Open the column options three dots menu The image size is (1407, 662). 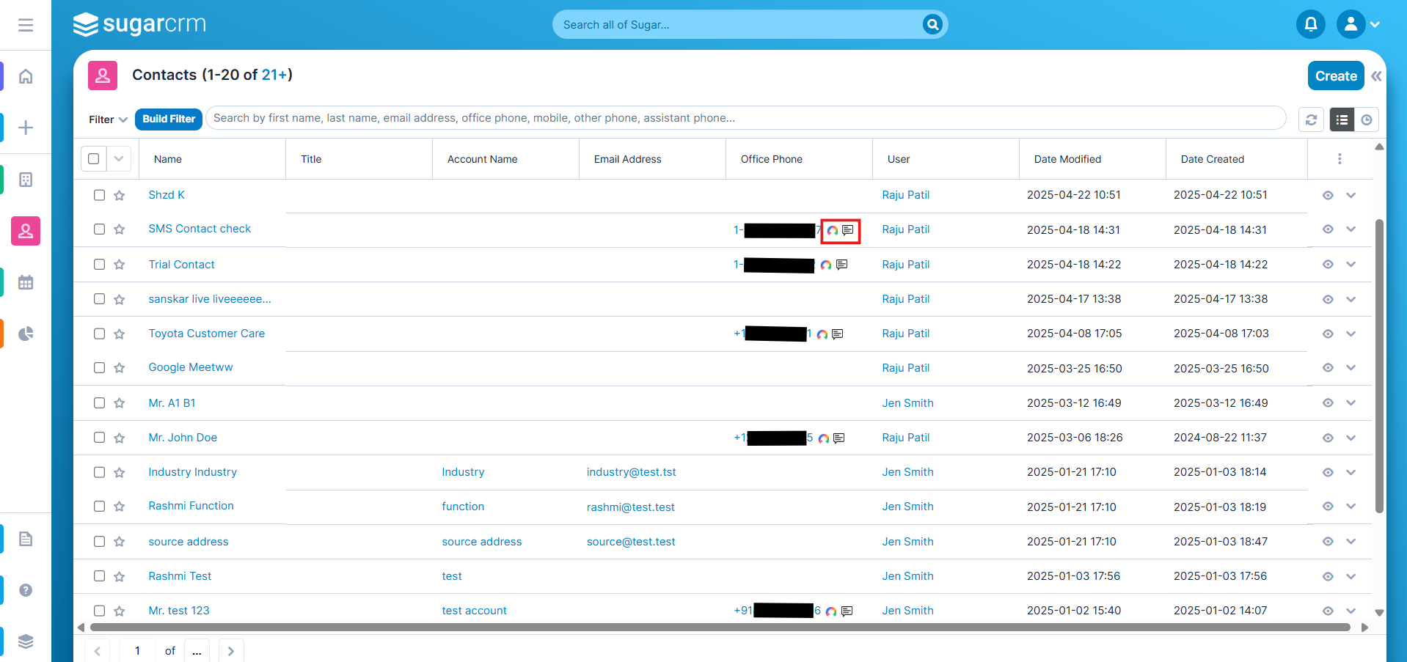[x=1340, y=159]
